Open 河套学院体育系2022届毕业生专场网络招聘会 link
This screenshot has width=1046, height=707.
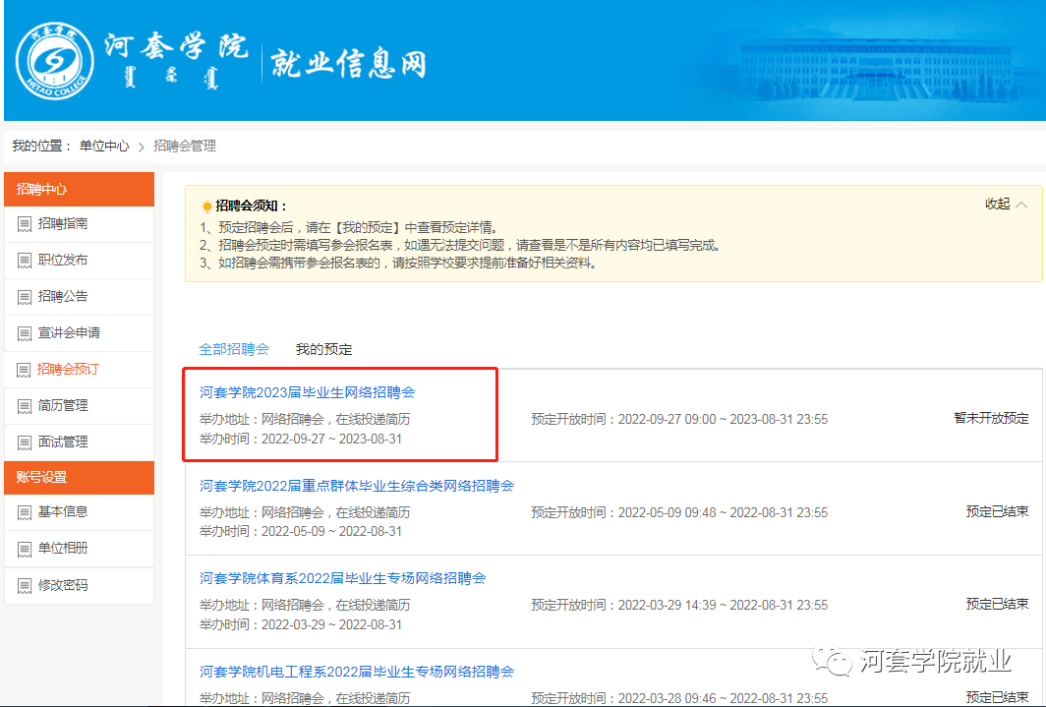(342, 578)
